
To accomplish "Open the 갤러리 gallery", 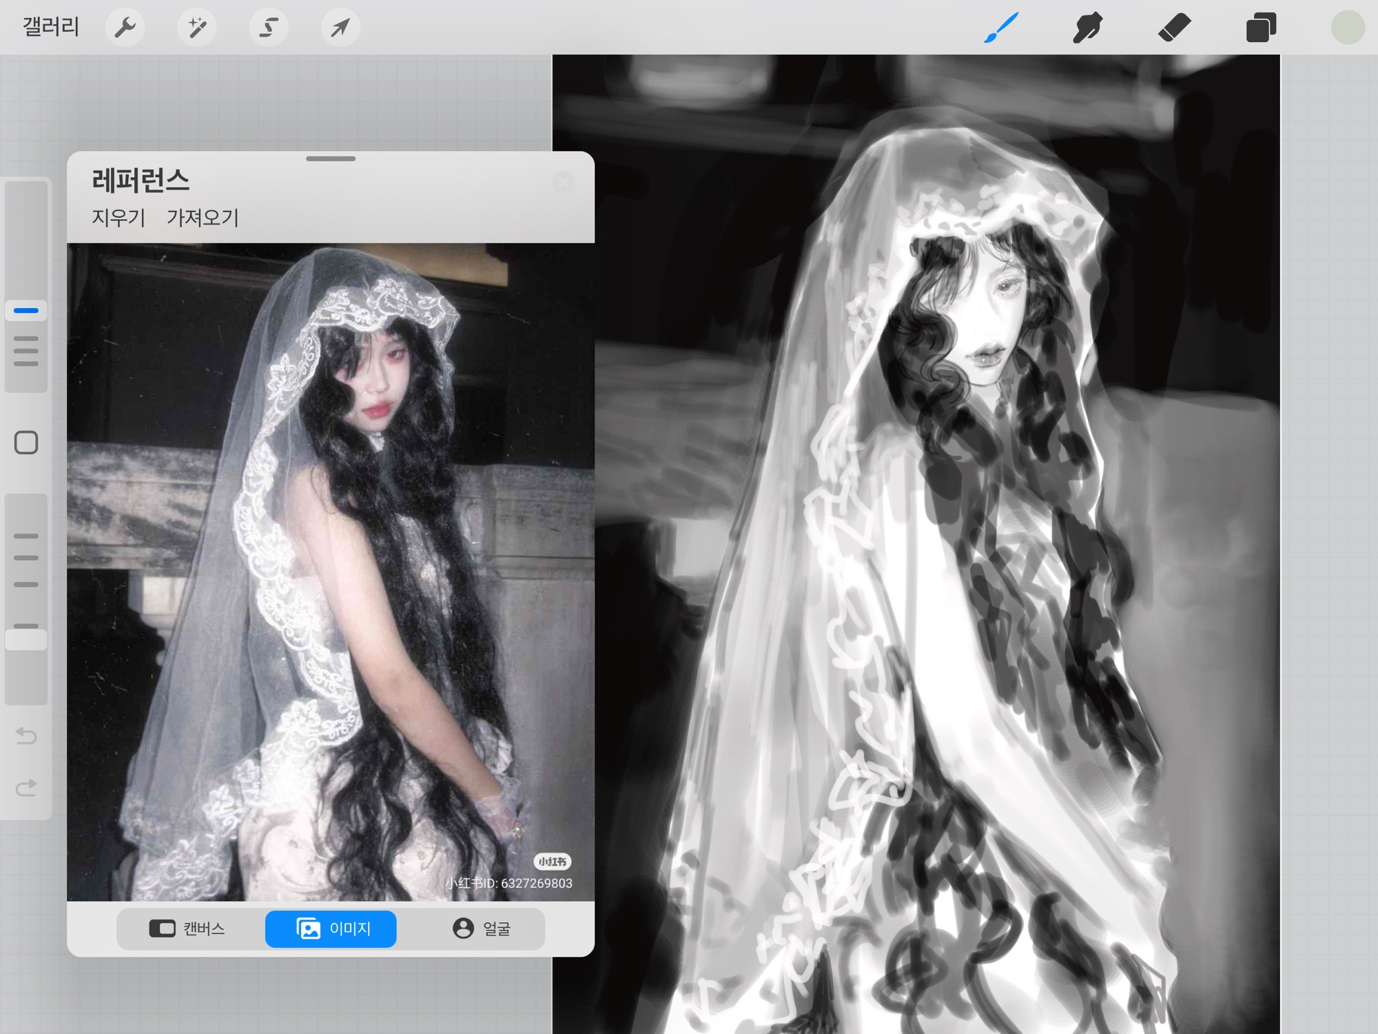I will 51,27.
